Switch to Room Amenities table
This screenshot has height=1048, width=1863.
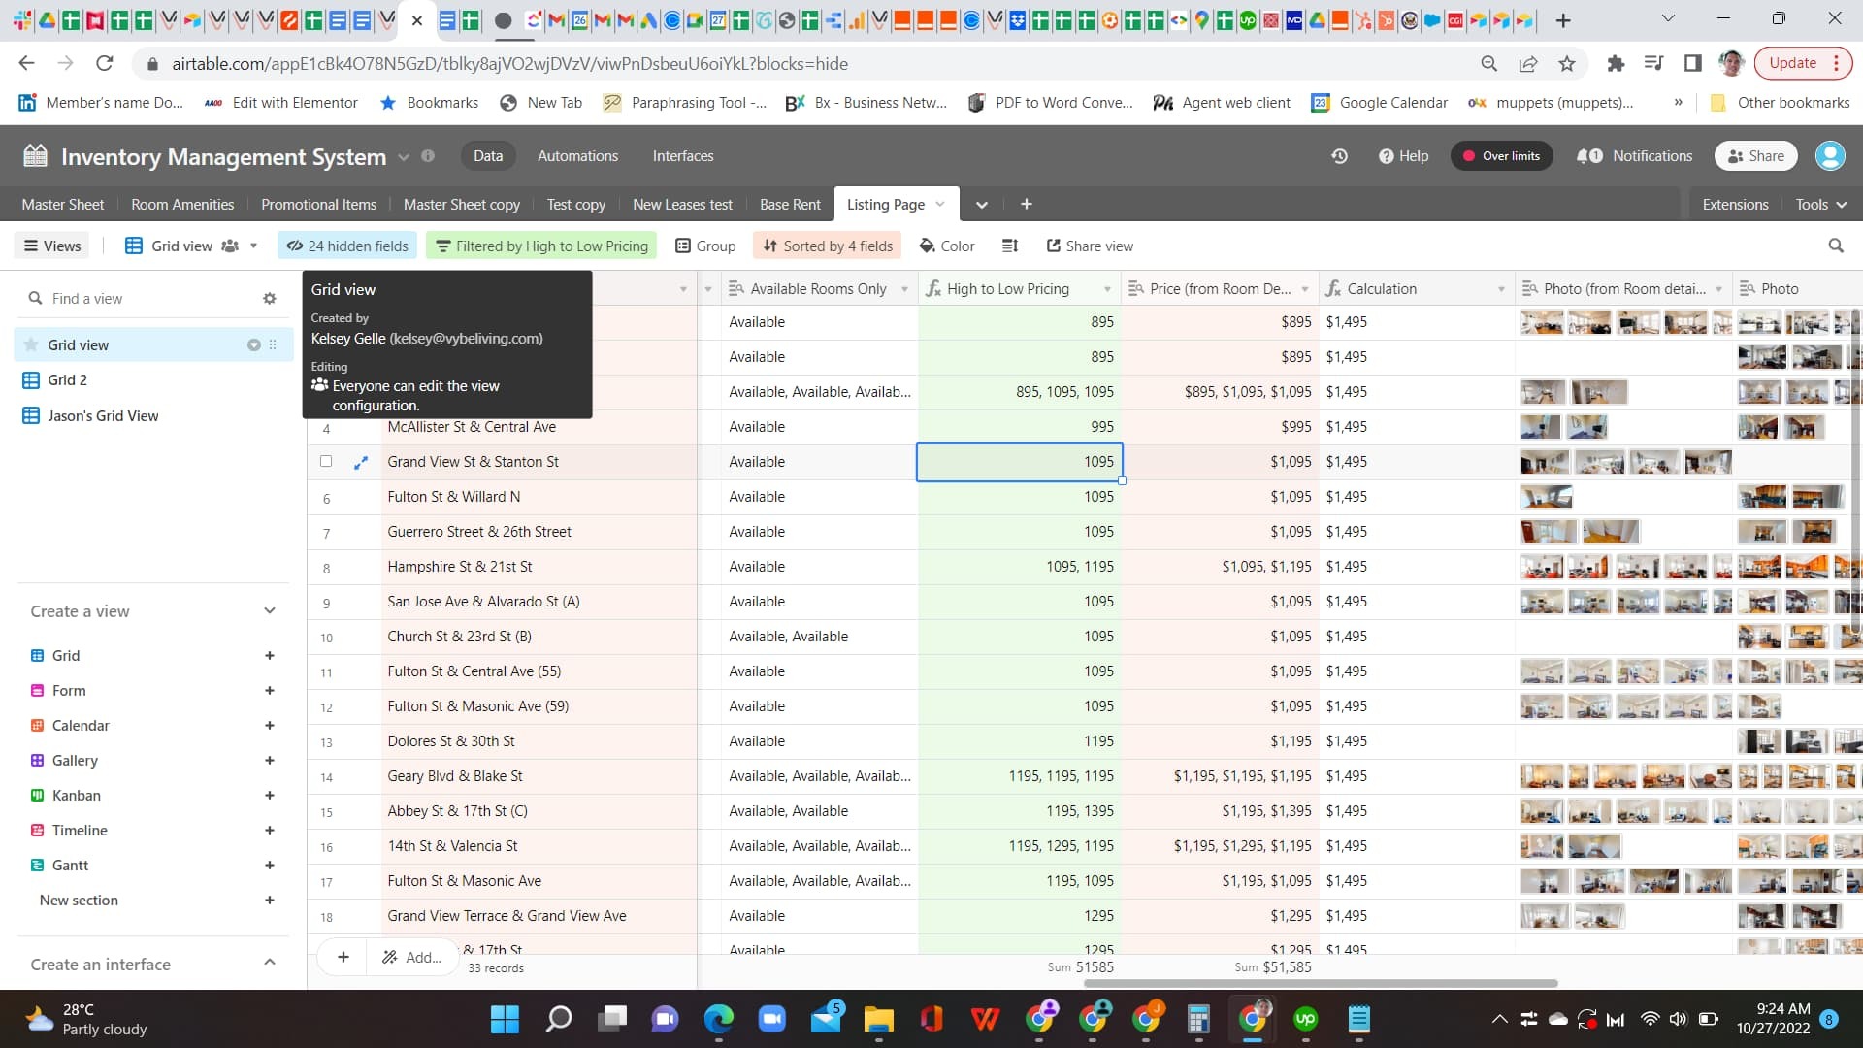point(182,205)
